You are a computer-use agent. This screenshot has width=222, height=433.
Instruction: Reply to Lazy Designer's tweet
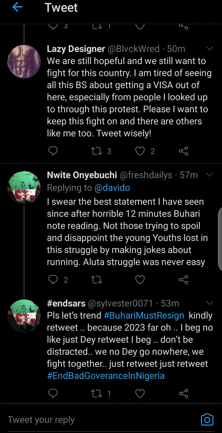[53, 151]
